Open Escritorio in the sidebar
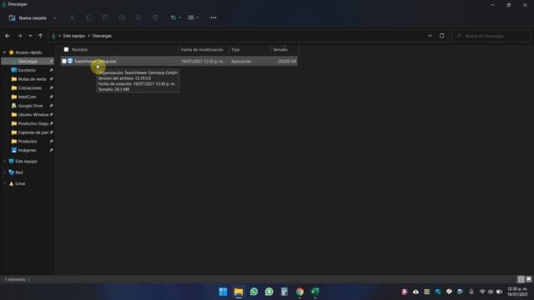534x300 pixels. 27,70
